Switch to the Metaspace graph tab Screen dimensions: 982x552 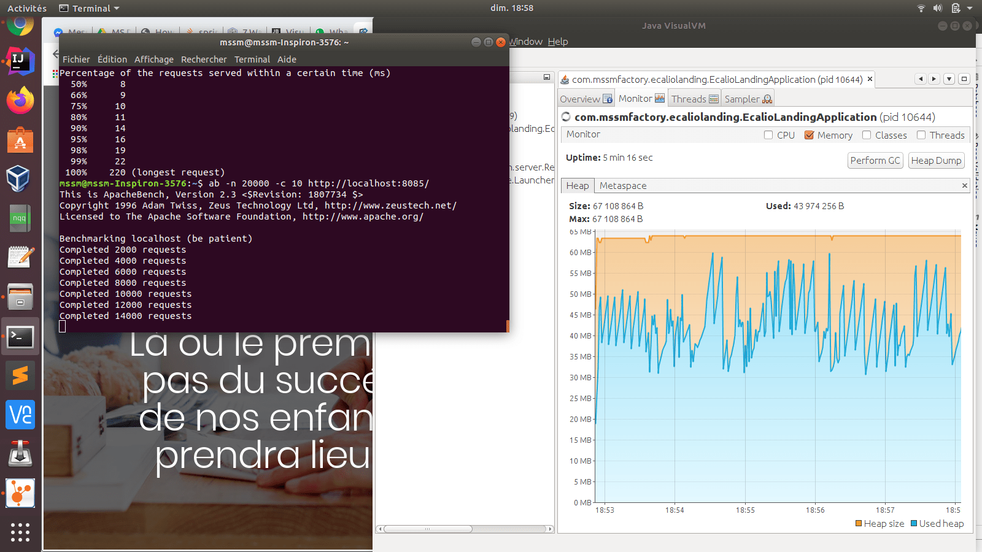tap(623, 186)
